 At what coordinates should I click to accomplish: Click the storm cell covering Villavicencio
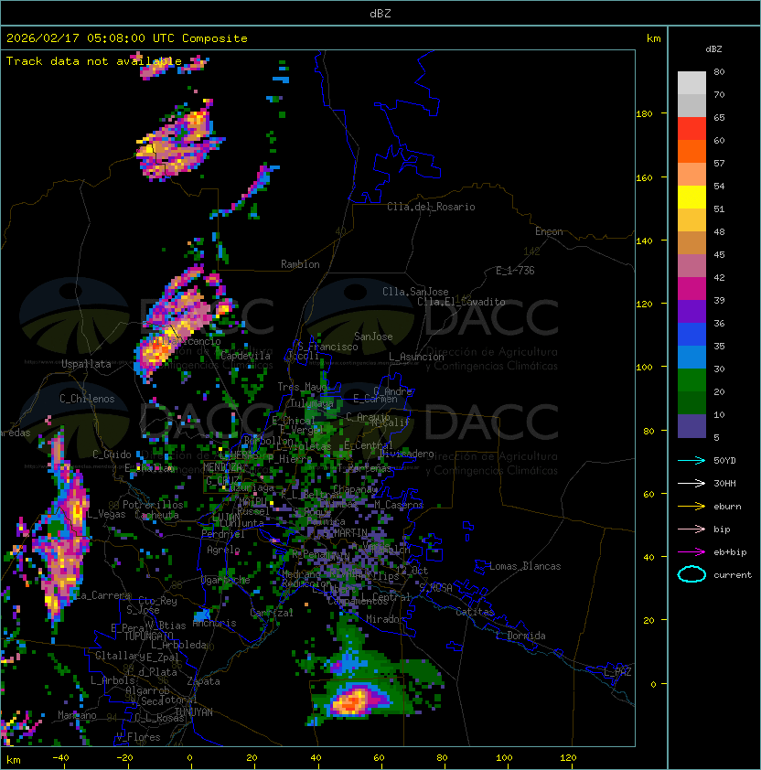click(x=177, y=326)
